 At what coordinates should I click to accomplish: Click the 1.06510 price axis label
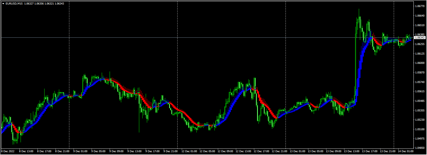420,25
